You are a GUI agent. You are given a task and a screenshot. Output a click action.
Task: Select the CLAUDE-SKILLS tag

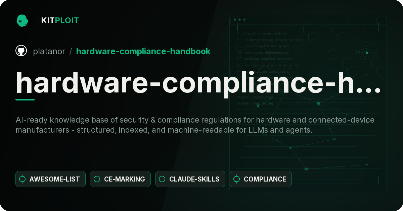[190, 179]
